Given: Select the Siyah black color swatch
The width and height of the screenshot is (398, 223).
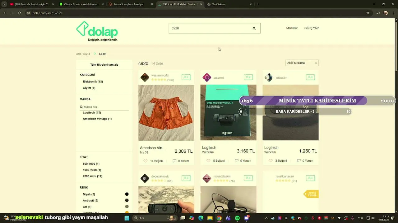Looking at the screenshot, I should click(127, 194).
